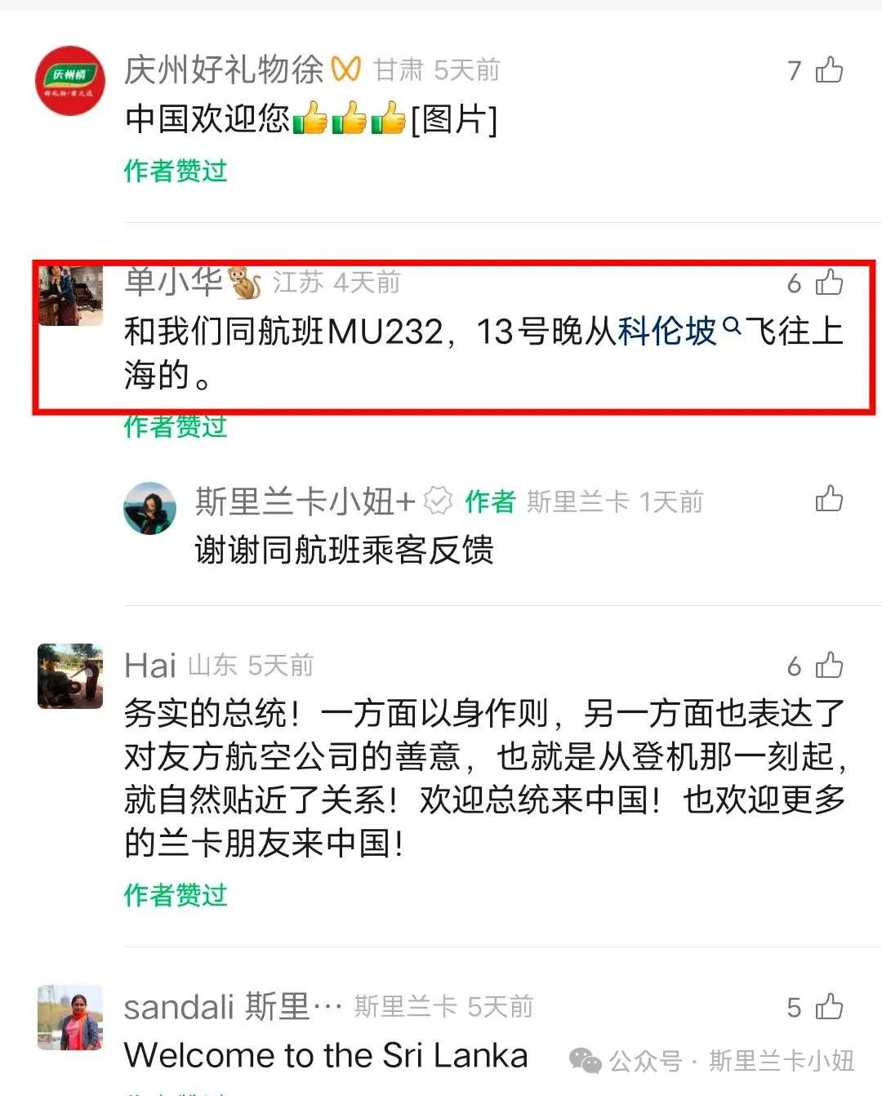This screenshot has height=1096, width=882.
Task: Open the [图片] attachment in first comment
Action: pyautogui.click(x=453, y=119)
